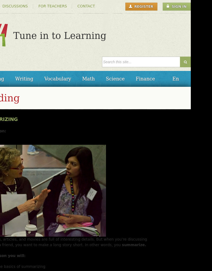Open the CONTACT link
Image resolution: width=212 pixels, height=271 pixels.
[x=86, y=6]
